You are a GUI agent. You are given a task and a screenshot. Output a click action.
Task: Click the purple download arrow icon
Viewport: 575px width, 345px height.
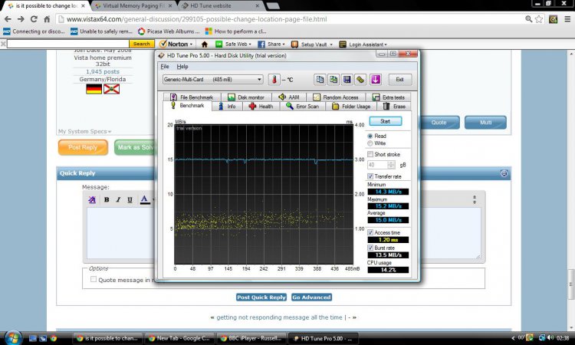coord(375,80)
